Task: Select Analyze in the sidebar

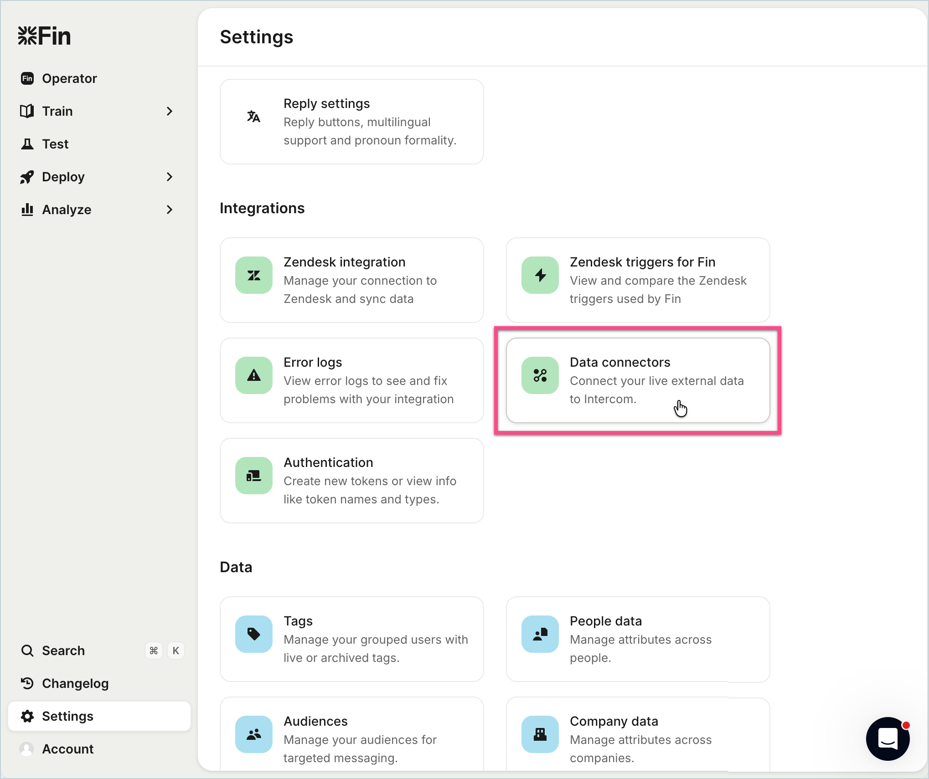Action: pyautogui.click(x=99, y=210)
